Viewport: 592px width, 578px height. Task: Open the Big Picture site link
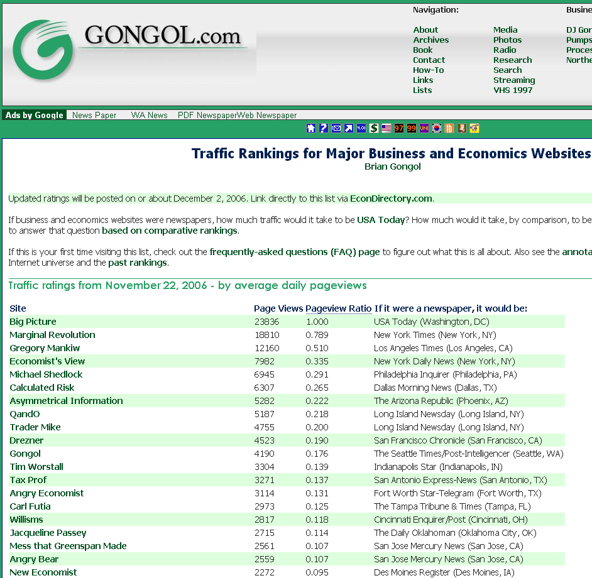pos(33,322)
